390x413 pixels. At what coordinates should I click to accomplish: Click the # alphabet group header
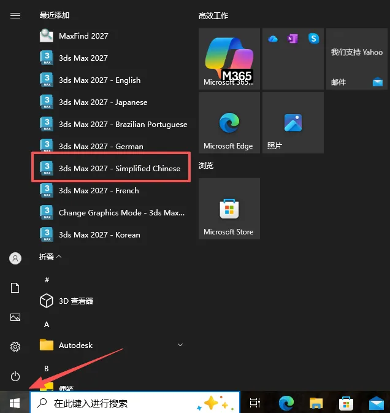[47, 280]
